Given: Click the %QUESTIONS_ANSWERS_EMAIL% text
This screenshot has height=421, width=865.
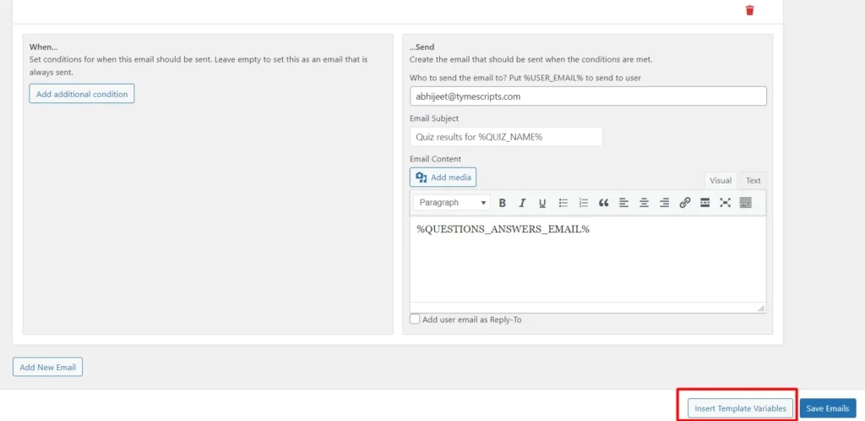Looking at the screenshot, I should (503, 230).
